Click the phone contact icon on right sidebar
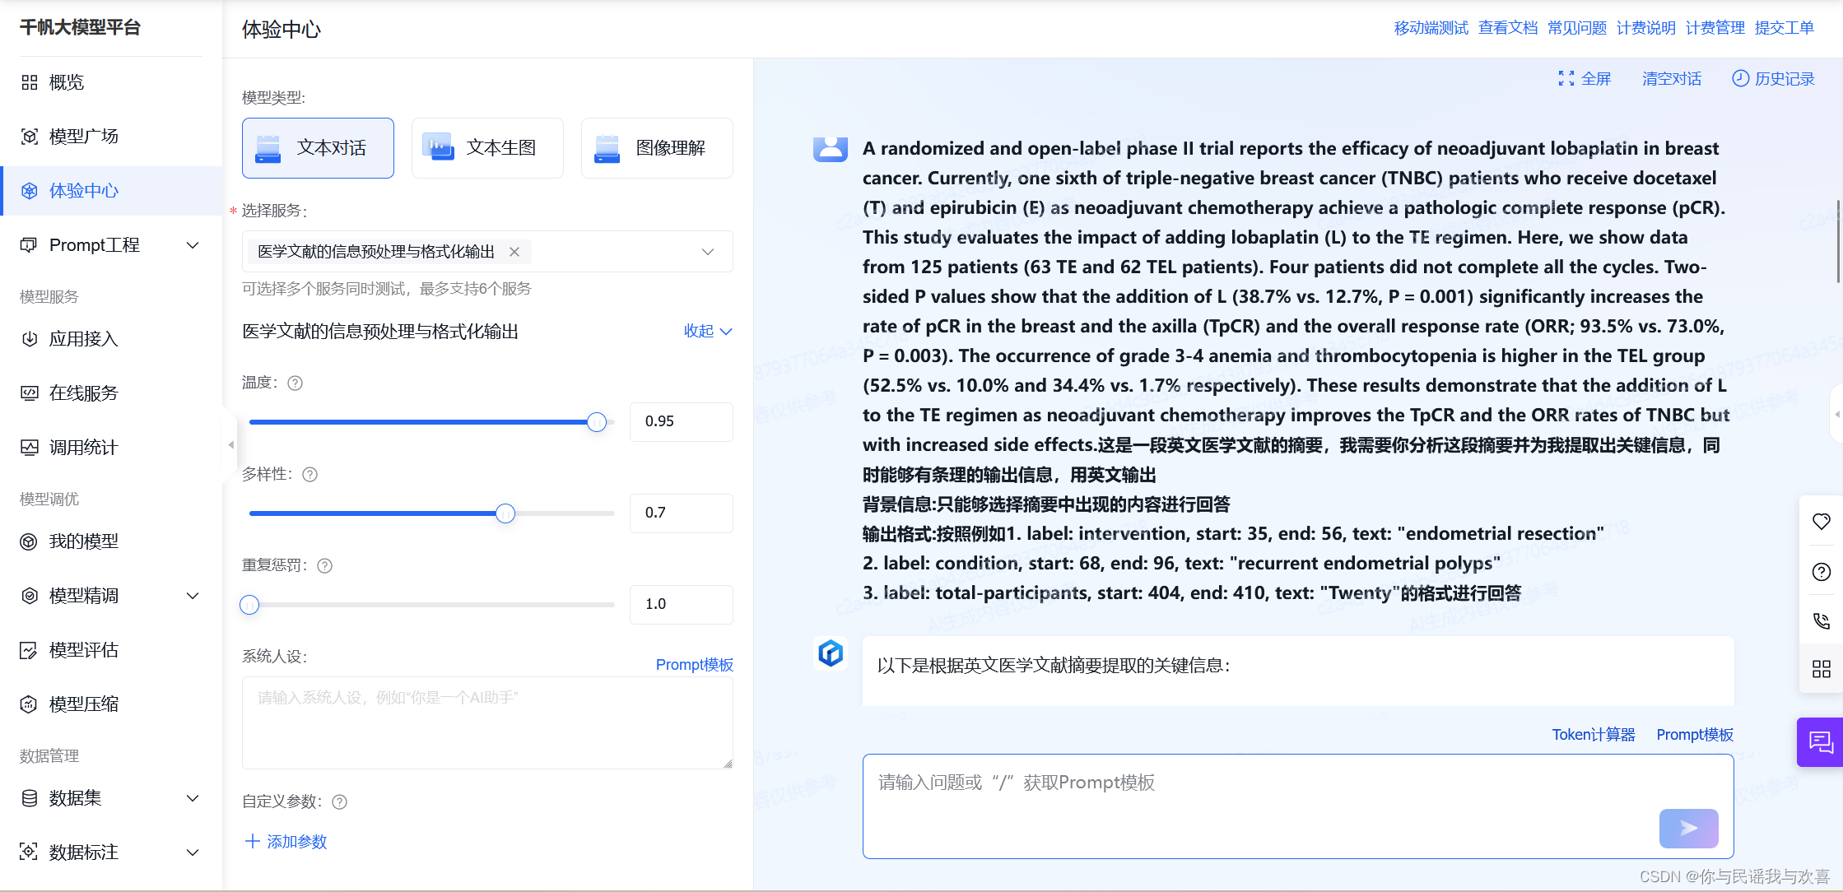 tap(1821, 620)
